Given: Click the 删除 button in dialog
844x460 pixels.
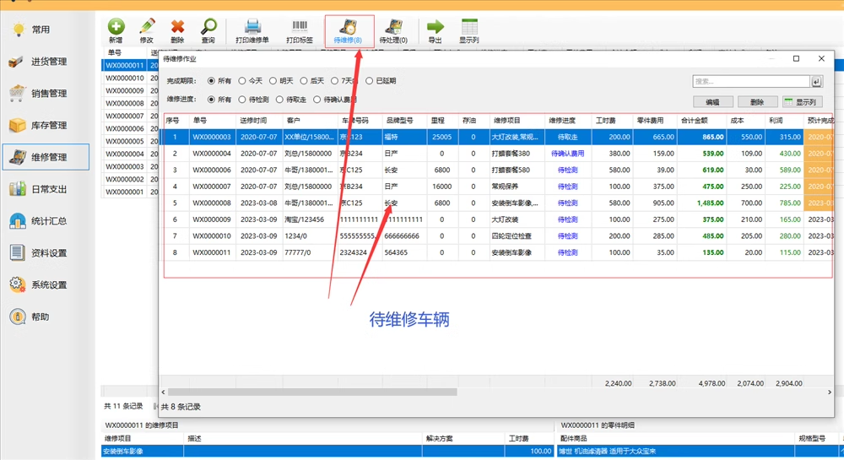Looking at the screenshot, I should point(757,101).
